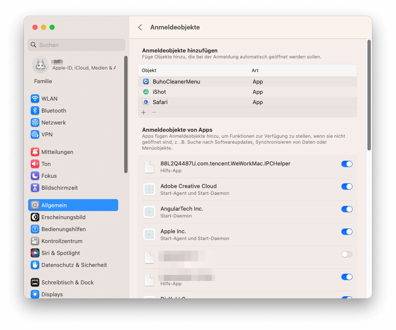396x330 pixels.
Task: Click the Displays sun icon
Action: click(x=35, y=294)
